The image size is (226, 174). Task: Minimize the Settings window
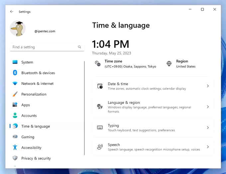[x=190, y=9]
